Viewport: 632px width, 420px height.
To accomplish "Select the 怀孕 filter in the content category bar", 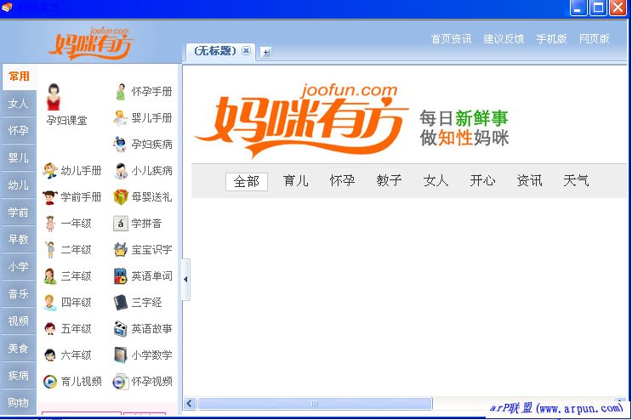I will (342, 181).
